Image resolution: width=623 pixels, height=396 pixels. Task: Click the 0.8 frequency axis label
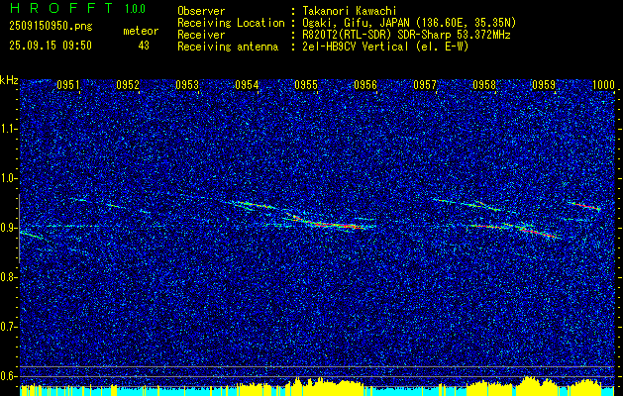click(9, 277)
